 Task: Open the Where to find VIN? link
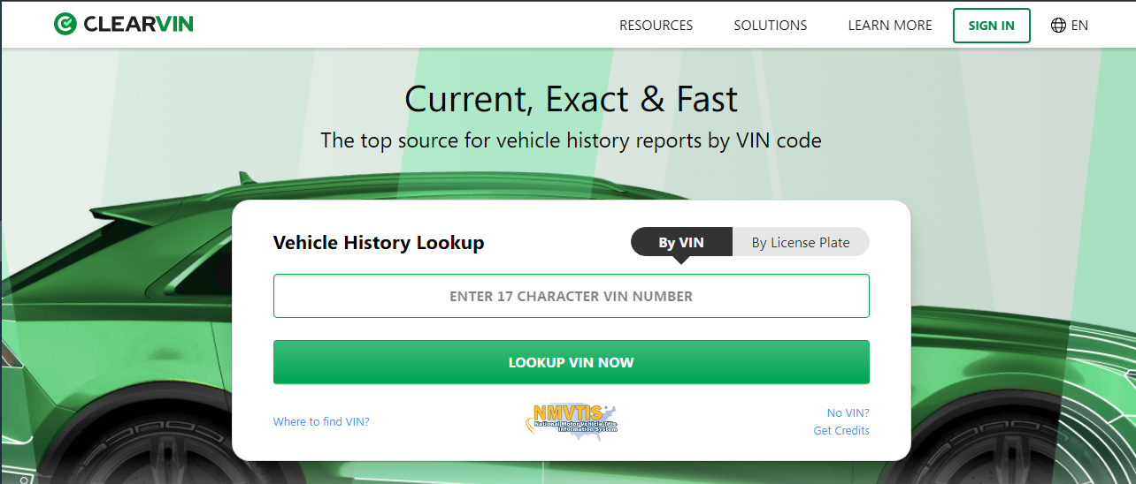coord(321,421)
